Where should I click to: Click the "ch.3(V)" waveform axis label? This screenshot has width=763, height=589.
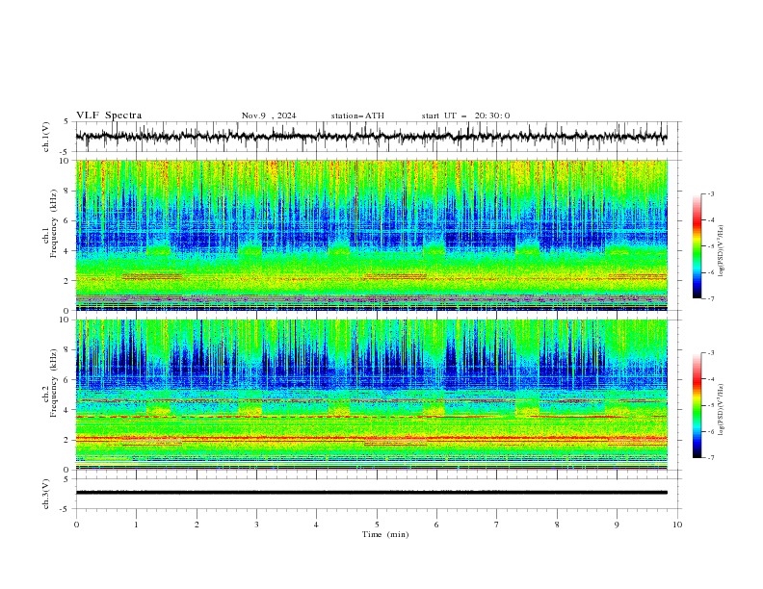[x=46, y=494]
